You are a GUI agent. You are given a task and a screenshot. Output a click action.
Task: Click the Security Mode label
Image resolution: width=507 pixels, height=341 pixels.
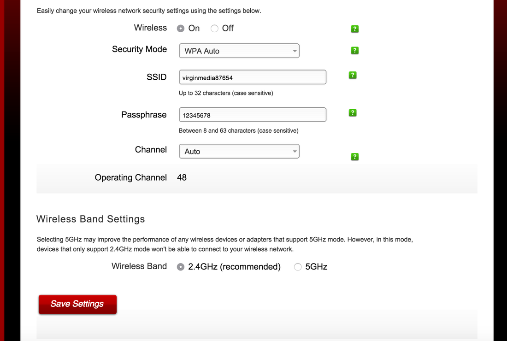tap(139, 49)
